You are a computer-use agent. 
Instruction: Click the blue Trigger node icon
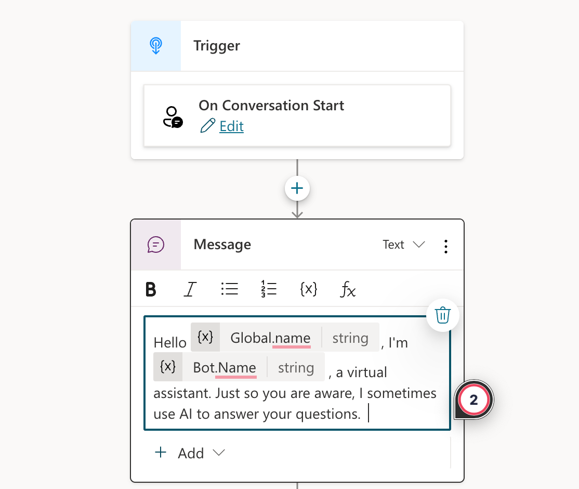pos(156,46)
